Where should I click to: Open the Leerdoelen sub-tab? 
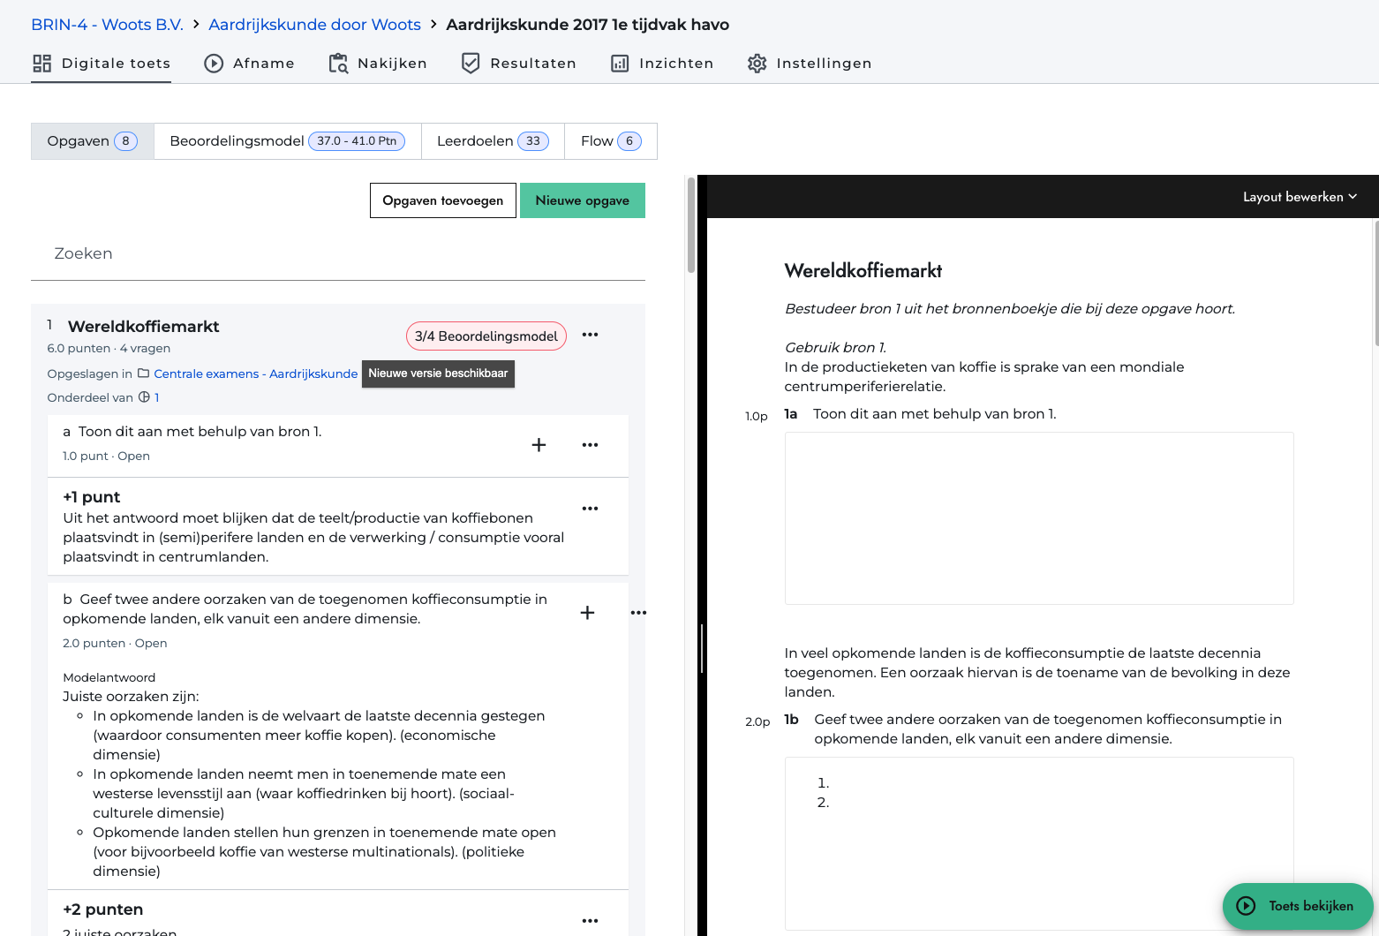pyautogui.click(x=493, y=141)
